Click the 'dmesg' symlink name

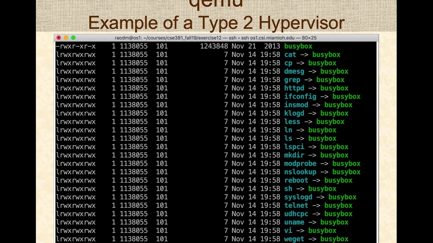tap(294, 72)
